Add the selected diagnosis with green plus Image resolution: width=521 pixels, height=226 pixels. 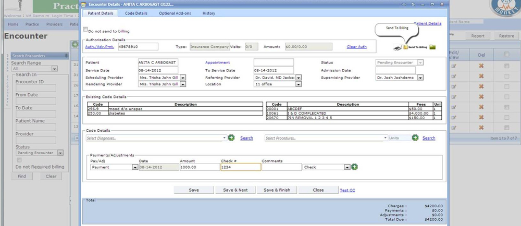tap(231, 137)
